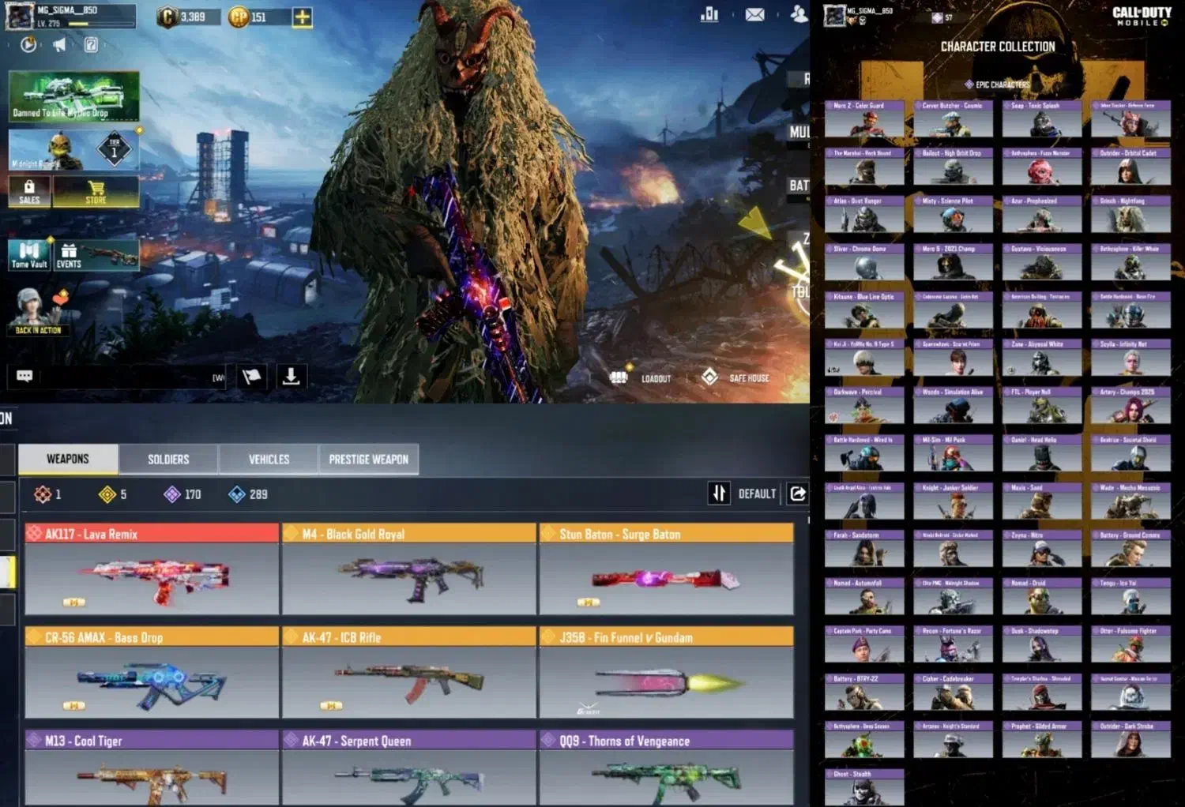Viewport: 1185px width, 807px height.
Task: Open the mail envelope icon
Action: pos(755,14)
